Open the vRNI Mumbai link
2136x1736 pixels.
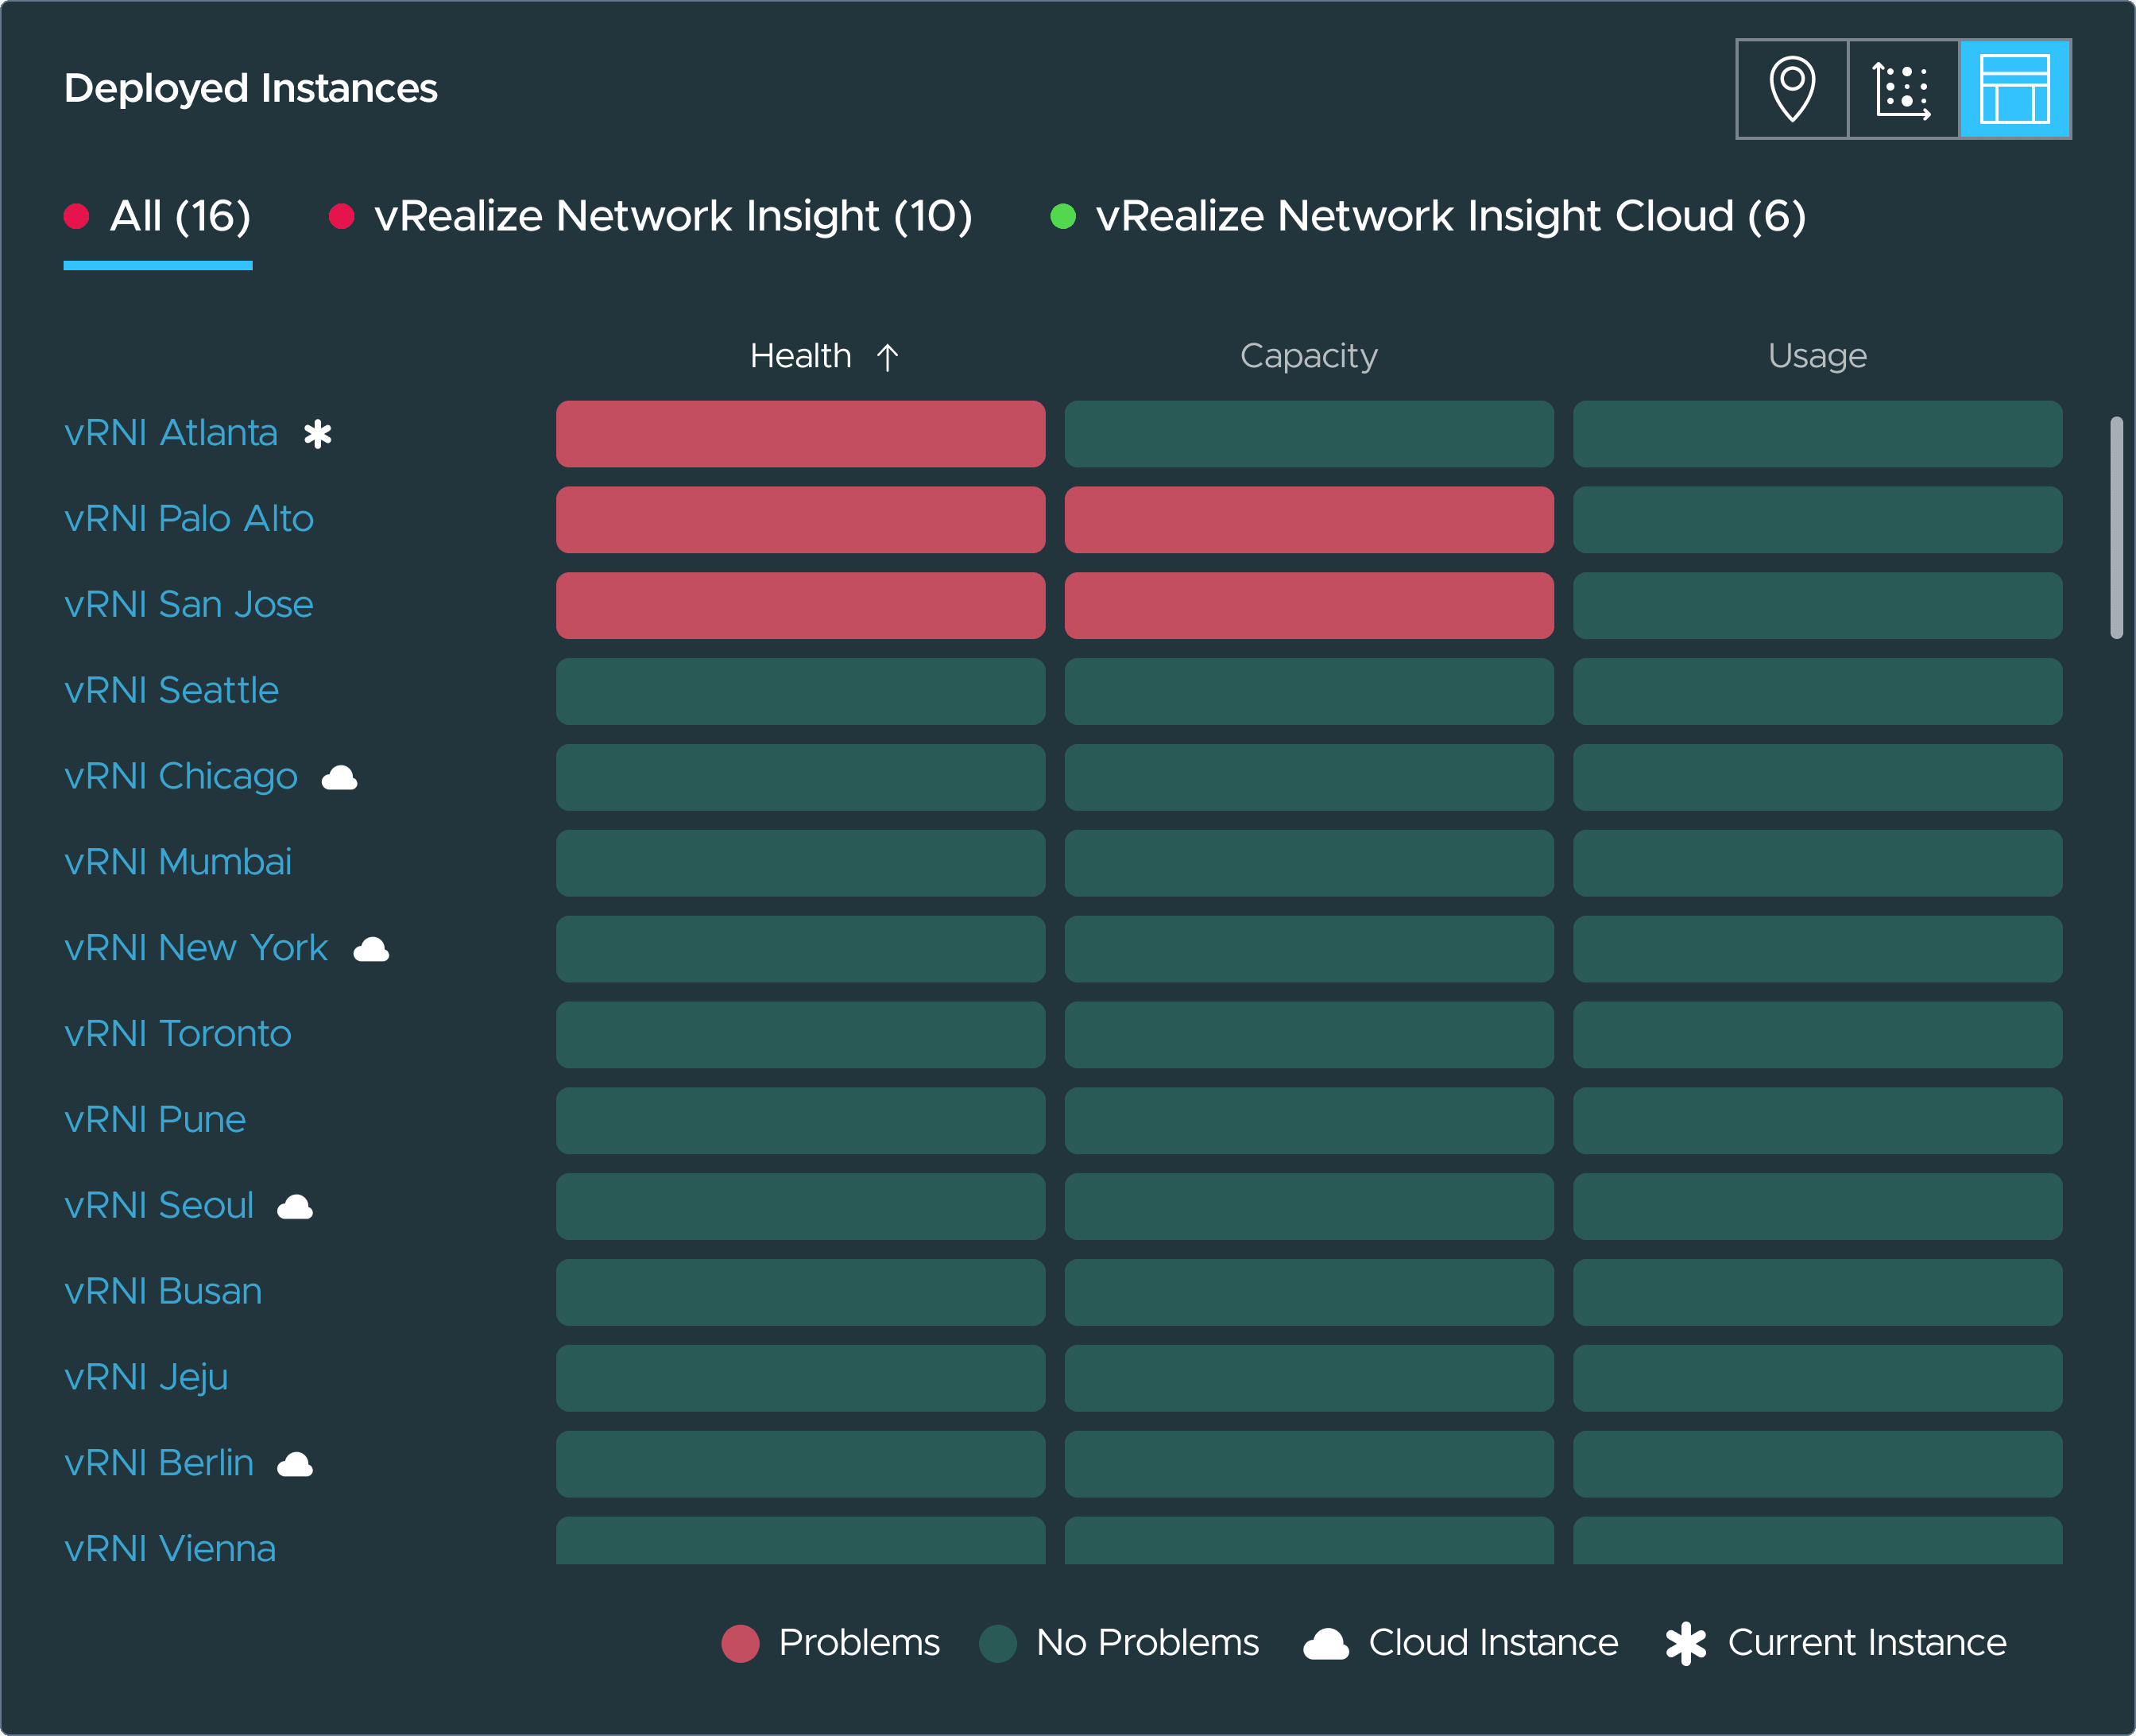(178, 863)
